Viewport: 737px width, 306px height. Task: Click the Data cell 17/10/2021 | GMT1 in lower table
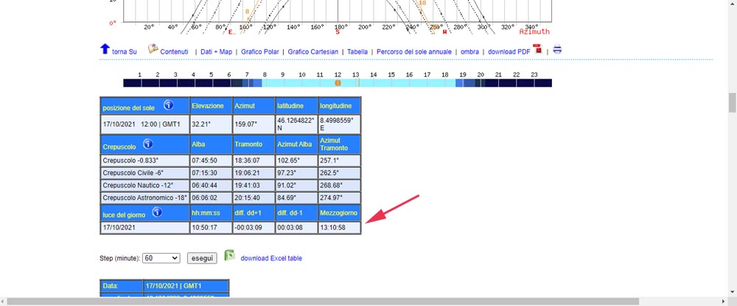pyautogui.click(x=186, y=285)
